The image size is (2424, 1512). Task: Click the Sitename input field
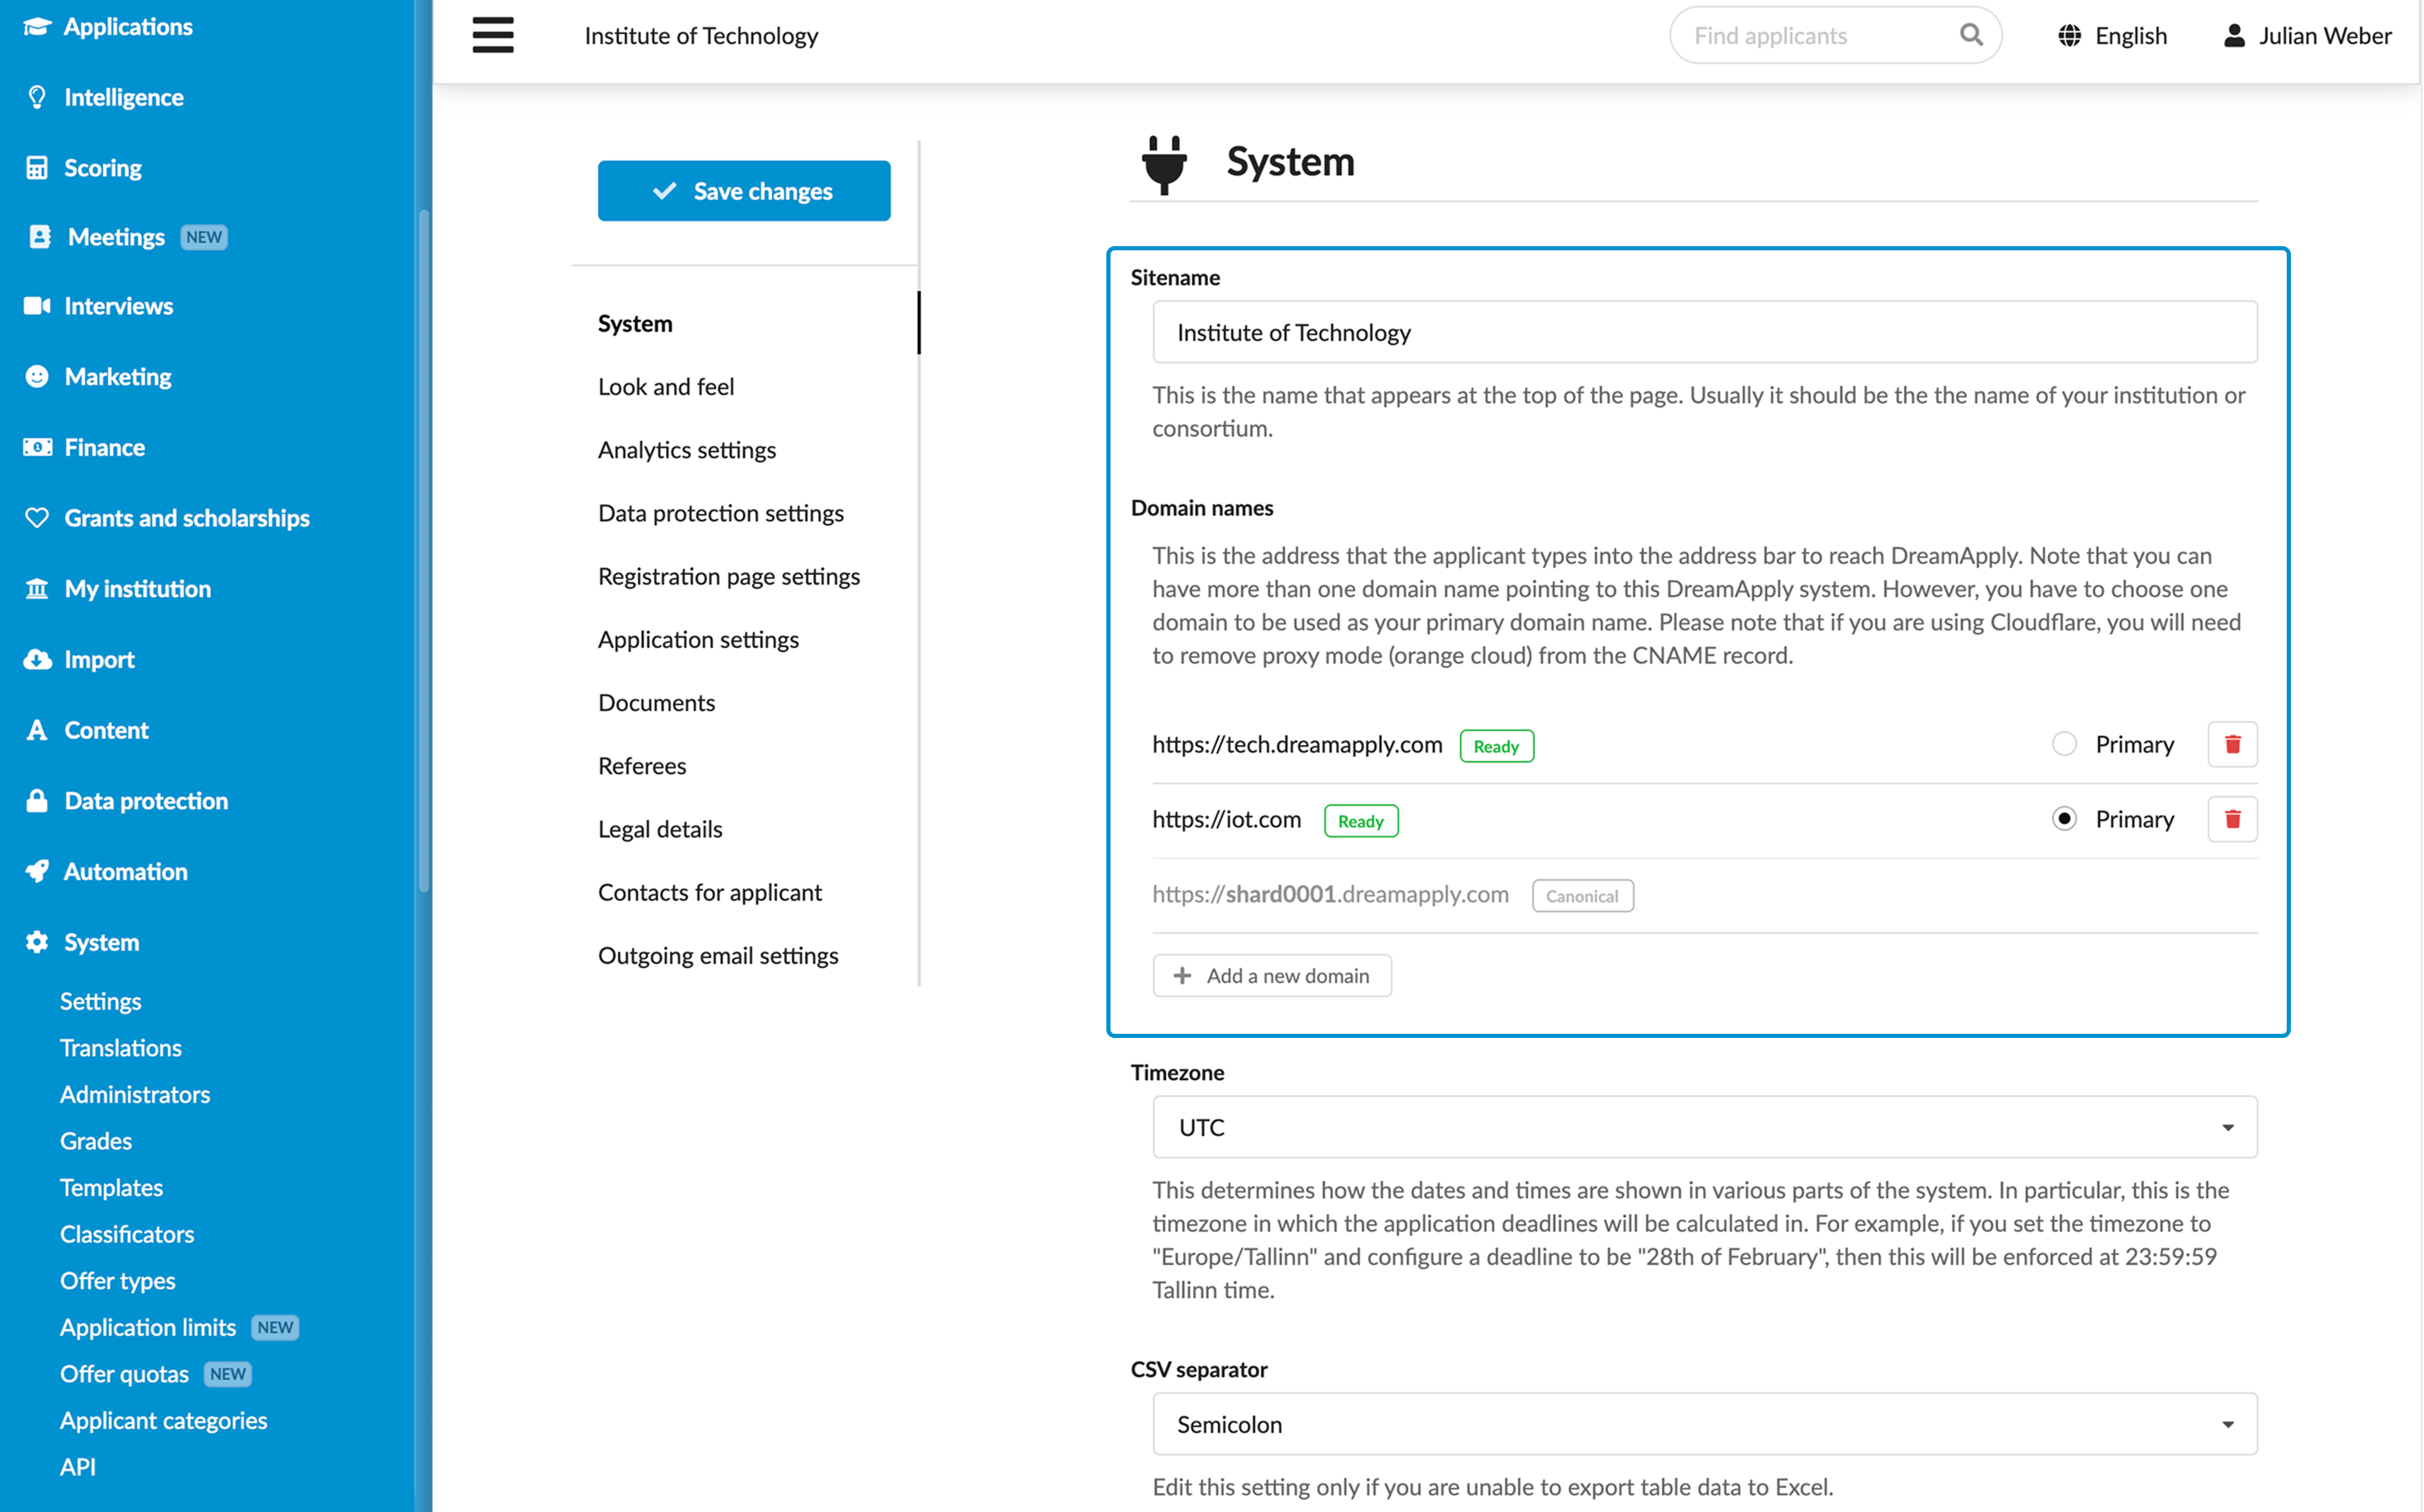(x=1704, y=332)
